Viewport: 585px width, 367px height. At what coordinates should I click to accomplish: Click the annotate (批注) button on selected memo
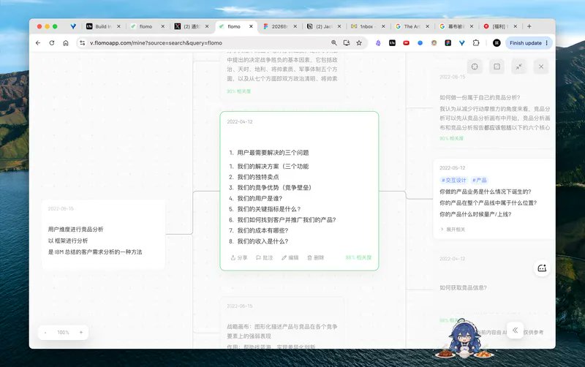[265, 258]
